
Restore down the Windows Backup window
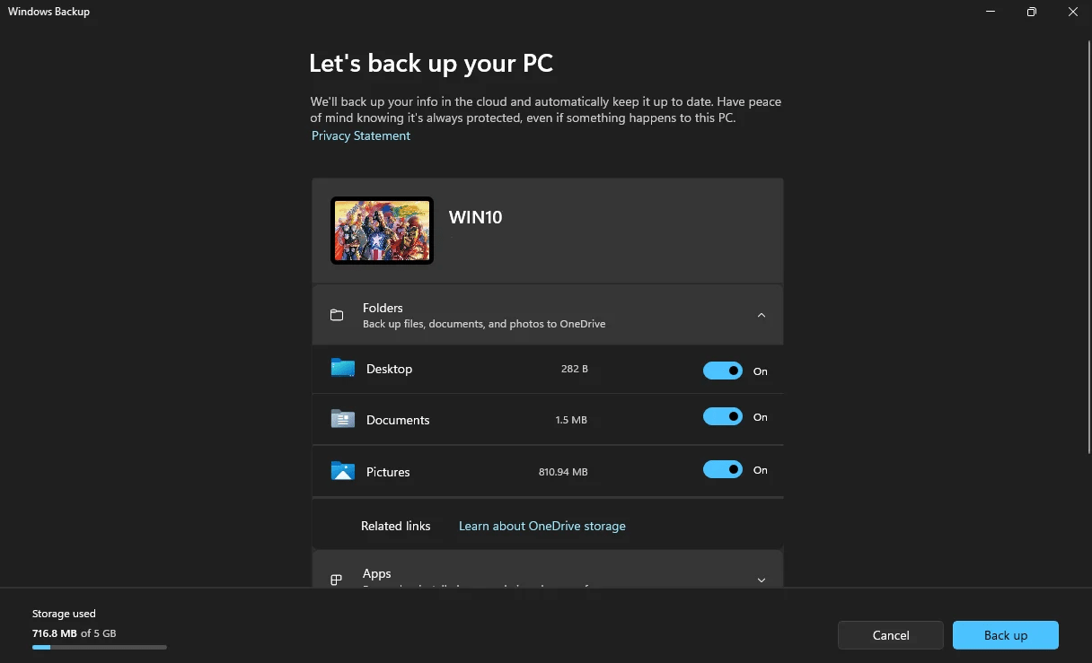[1032, 12]
